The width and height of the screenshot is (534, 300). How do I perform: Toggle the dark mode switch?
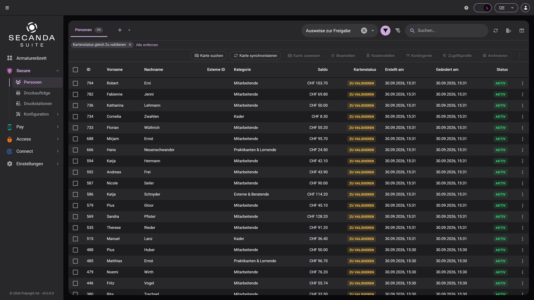tap(483, 8)
